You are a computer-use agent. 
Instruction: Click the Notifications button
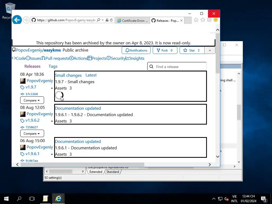pos(136,50)
